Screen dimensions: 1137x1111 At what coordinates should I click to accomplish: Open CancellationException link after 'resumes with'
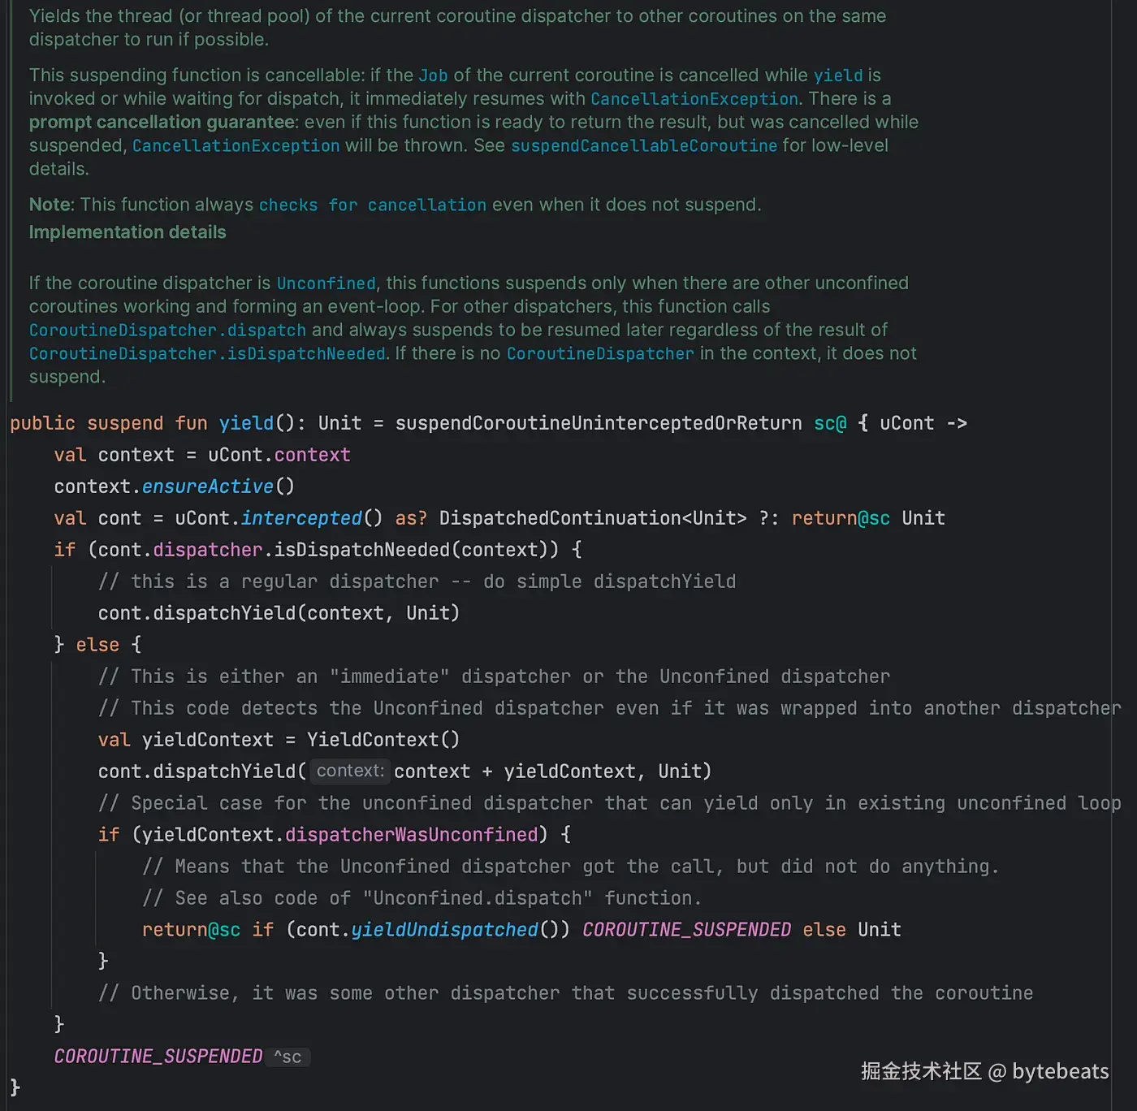tap(694, 99)
